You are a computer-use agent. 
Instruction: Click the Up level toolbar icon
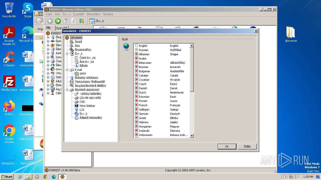[66, 21]
